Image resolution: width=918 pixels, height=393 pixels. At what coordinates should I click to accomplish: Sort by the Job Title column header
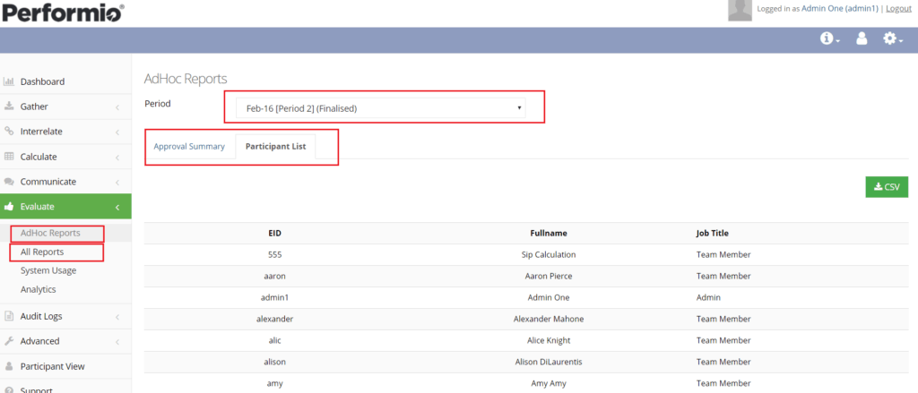point(713,234)
